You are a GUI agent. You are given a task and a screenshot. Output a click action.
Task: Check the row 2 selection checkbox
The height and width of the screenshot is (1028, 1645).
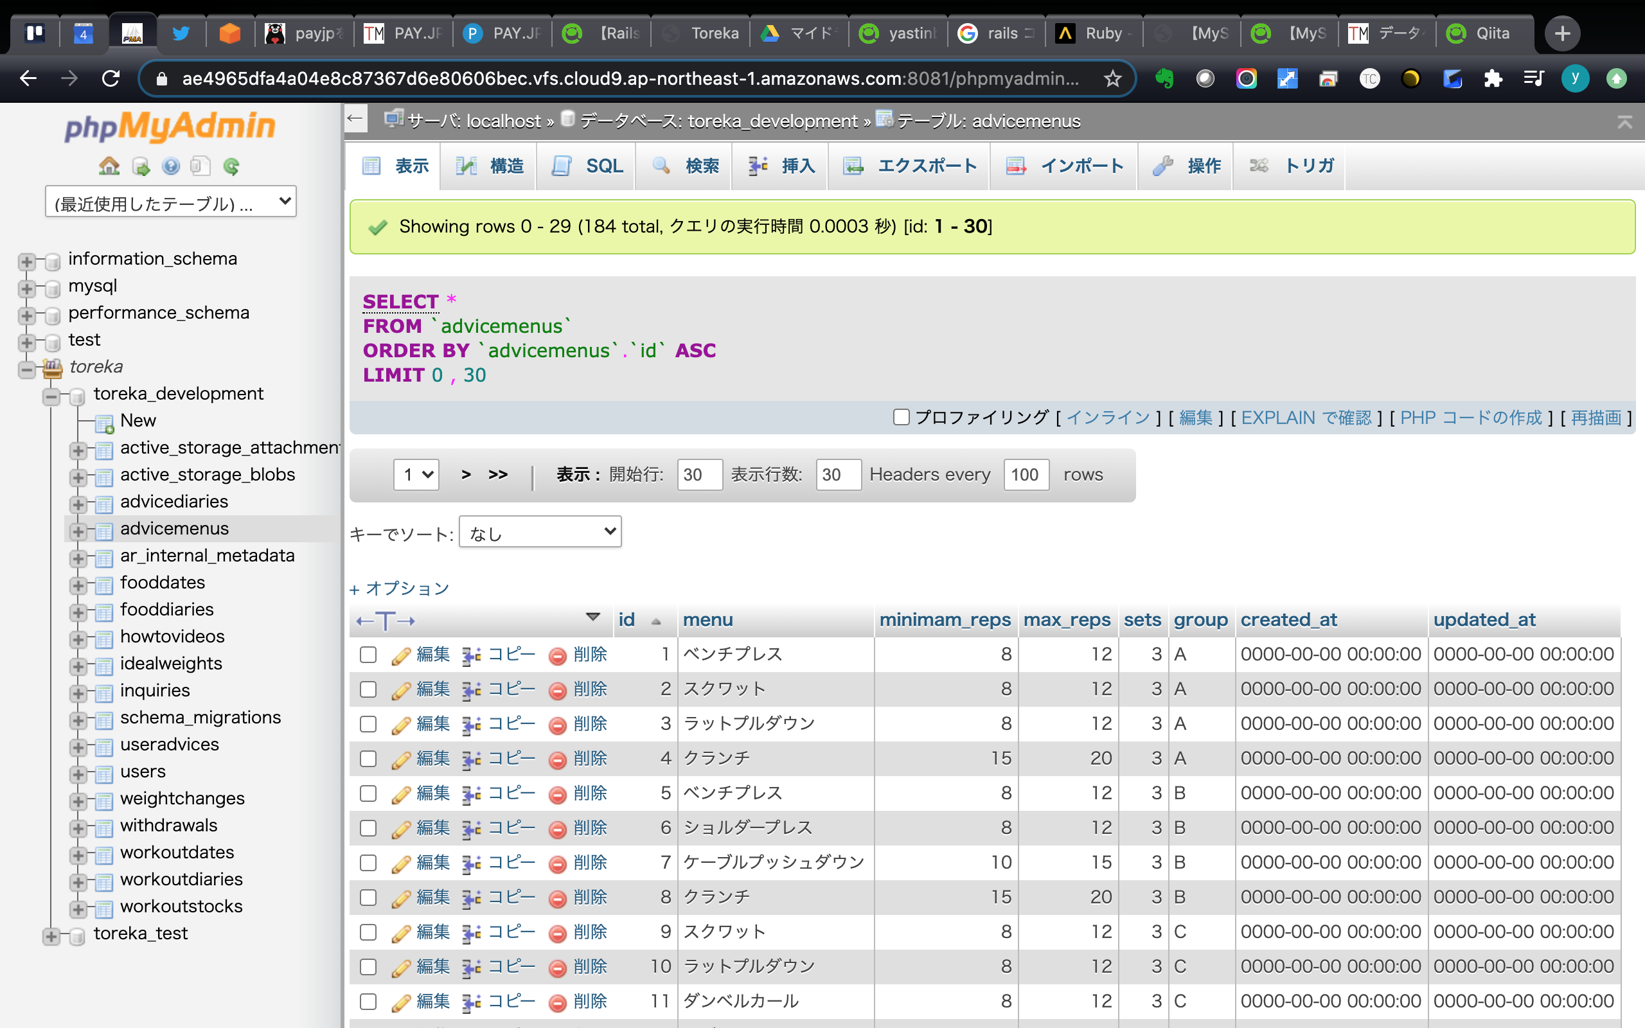[x=368, y=689]
